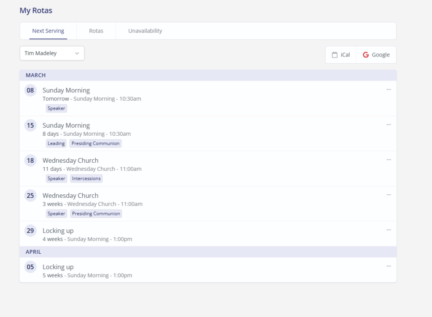Select the Next Serving tab
The height and width of the screenshot is (317, 432).
(x=48, y=31)
